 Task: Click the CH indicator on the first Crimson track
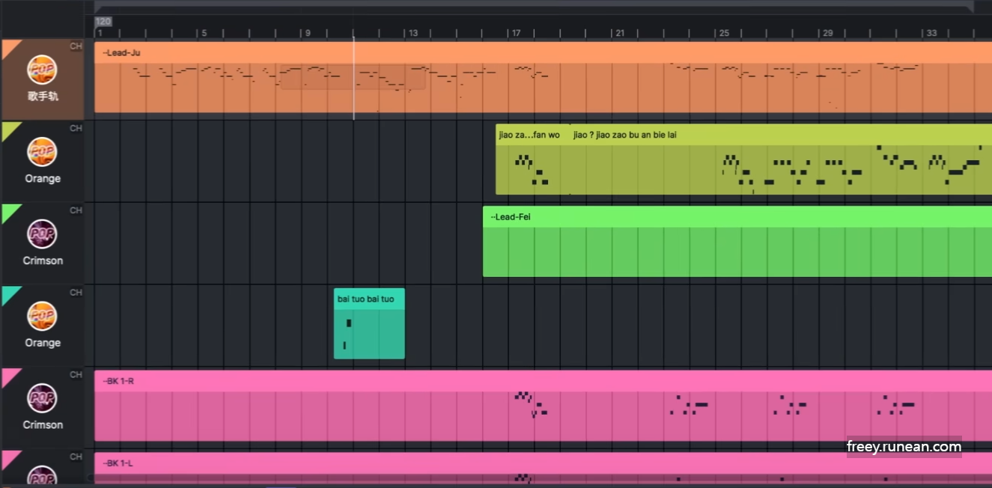[75, 210]
